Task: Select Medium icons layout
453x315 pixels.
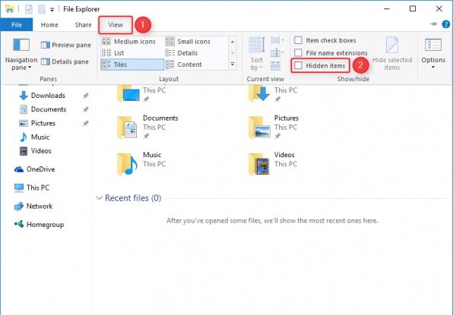Action: click(x=129, y=42)
